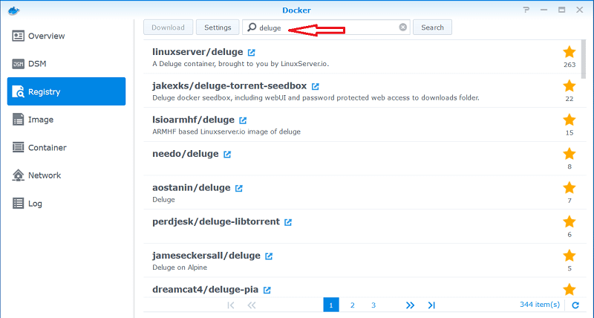Jump to first page of results

click(x=231, y=305)
